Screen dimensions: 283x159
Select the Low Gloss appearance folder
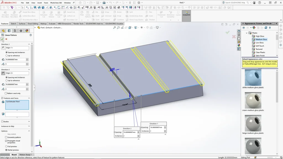pos(259,43)
